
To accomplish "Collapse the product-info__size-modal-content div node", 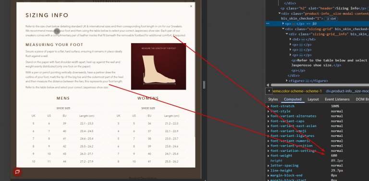I will click(279, 13).
